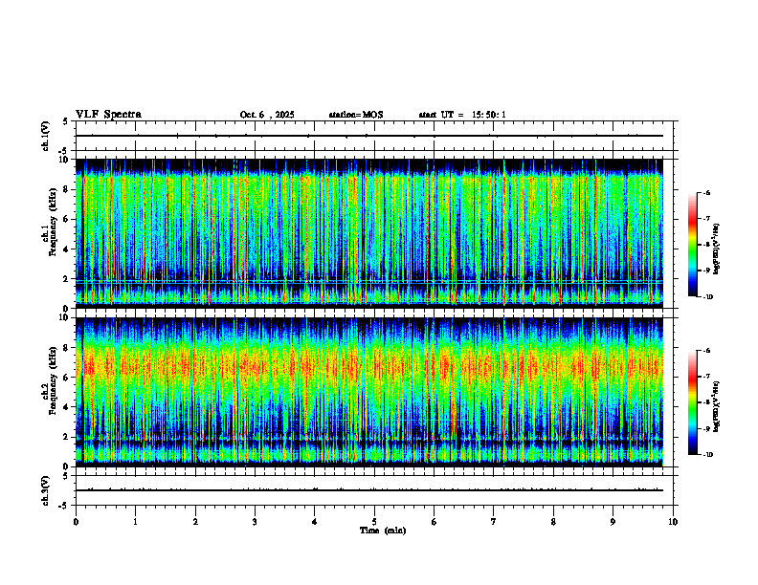Screen dimensions: 758x585
Task: Click the ch.1 spectrogram color bar
Action: click(693, 245)
